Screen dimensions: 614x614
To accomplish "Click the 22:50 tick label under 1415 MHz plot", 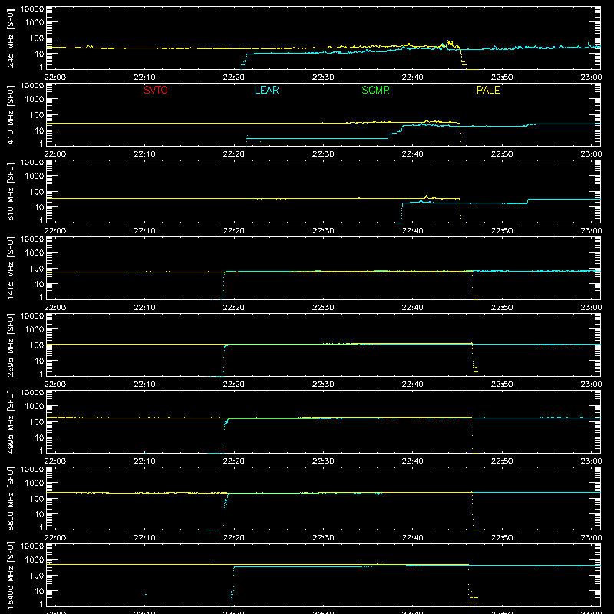I will click(502, 308).
